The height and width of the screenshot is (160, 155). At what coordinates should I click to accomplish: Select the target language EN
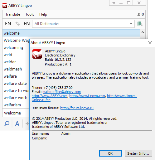point(27,24)
